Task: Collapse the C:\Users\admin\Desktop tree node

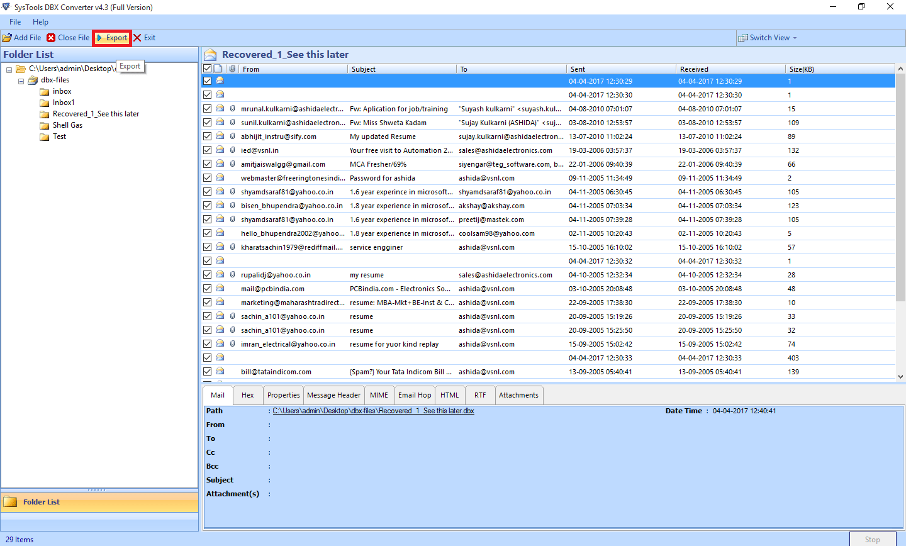Action: click(x=9, y=68)
